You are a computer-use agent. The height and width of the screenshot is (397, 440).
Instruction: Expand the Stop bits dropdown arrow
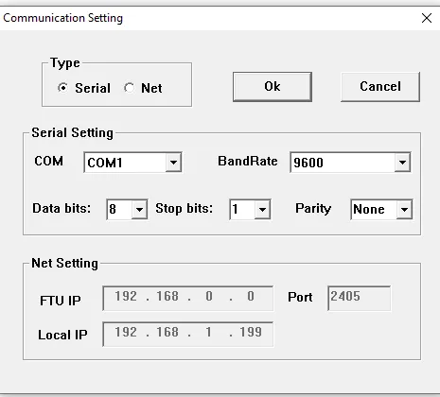coord(262,209)
